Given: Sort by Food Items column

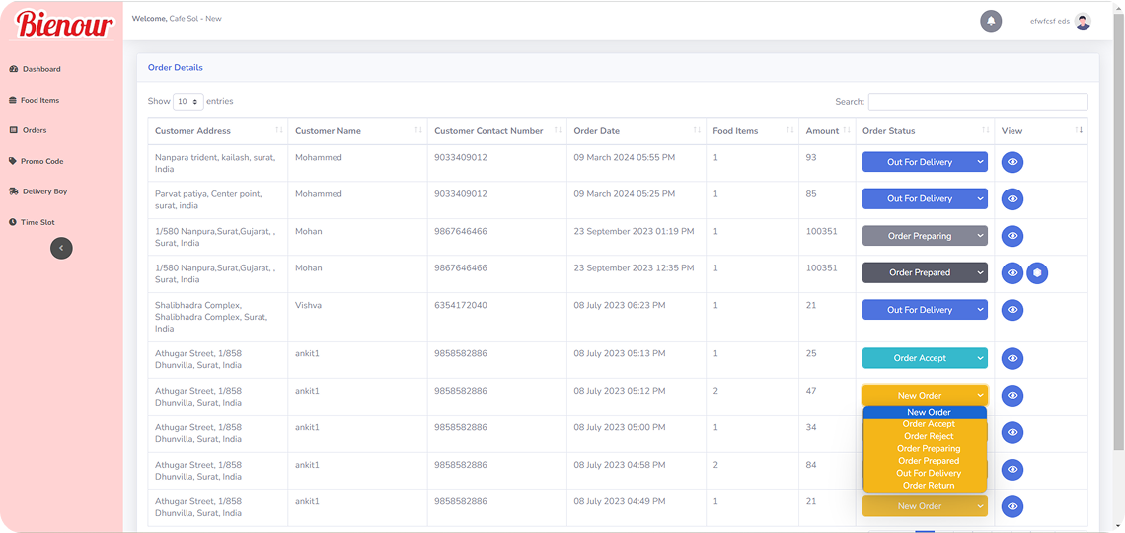Looking at the screenshot, I should click(752, 131).
